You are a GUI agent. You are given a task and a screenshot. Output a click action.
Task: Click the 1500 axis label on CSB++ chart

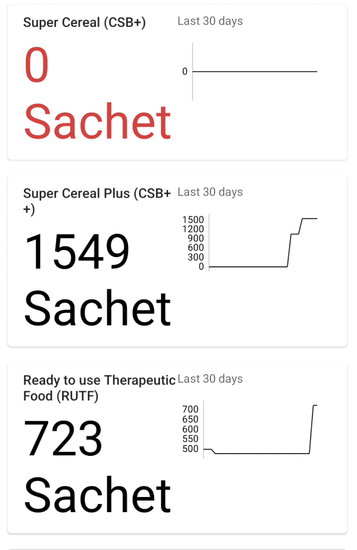pyautogui.click(x=193, y=220)
